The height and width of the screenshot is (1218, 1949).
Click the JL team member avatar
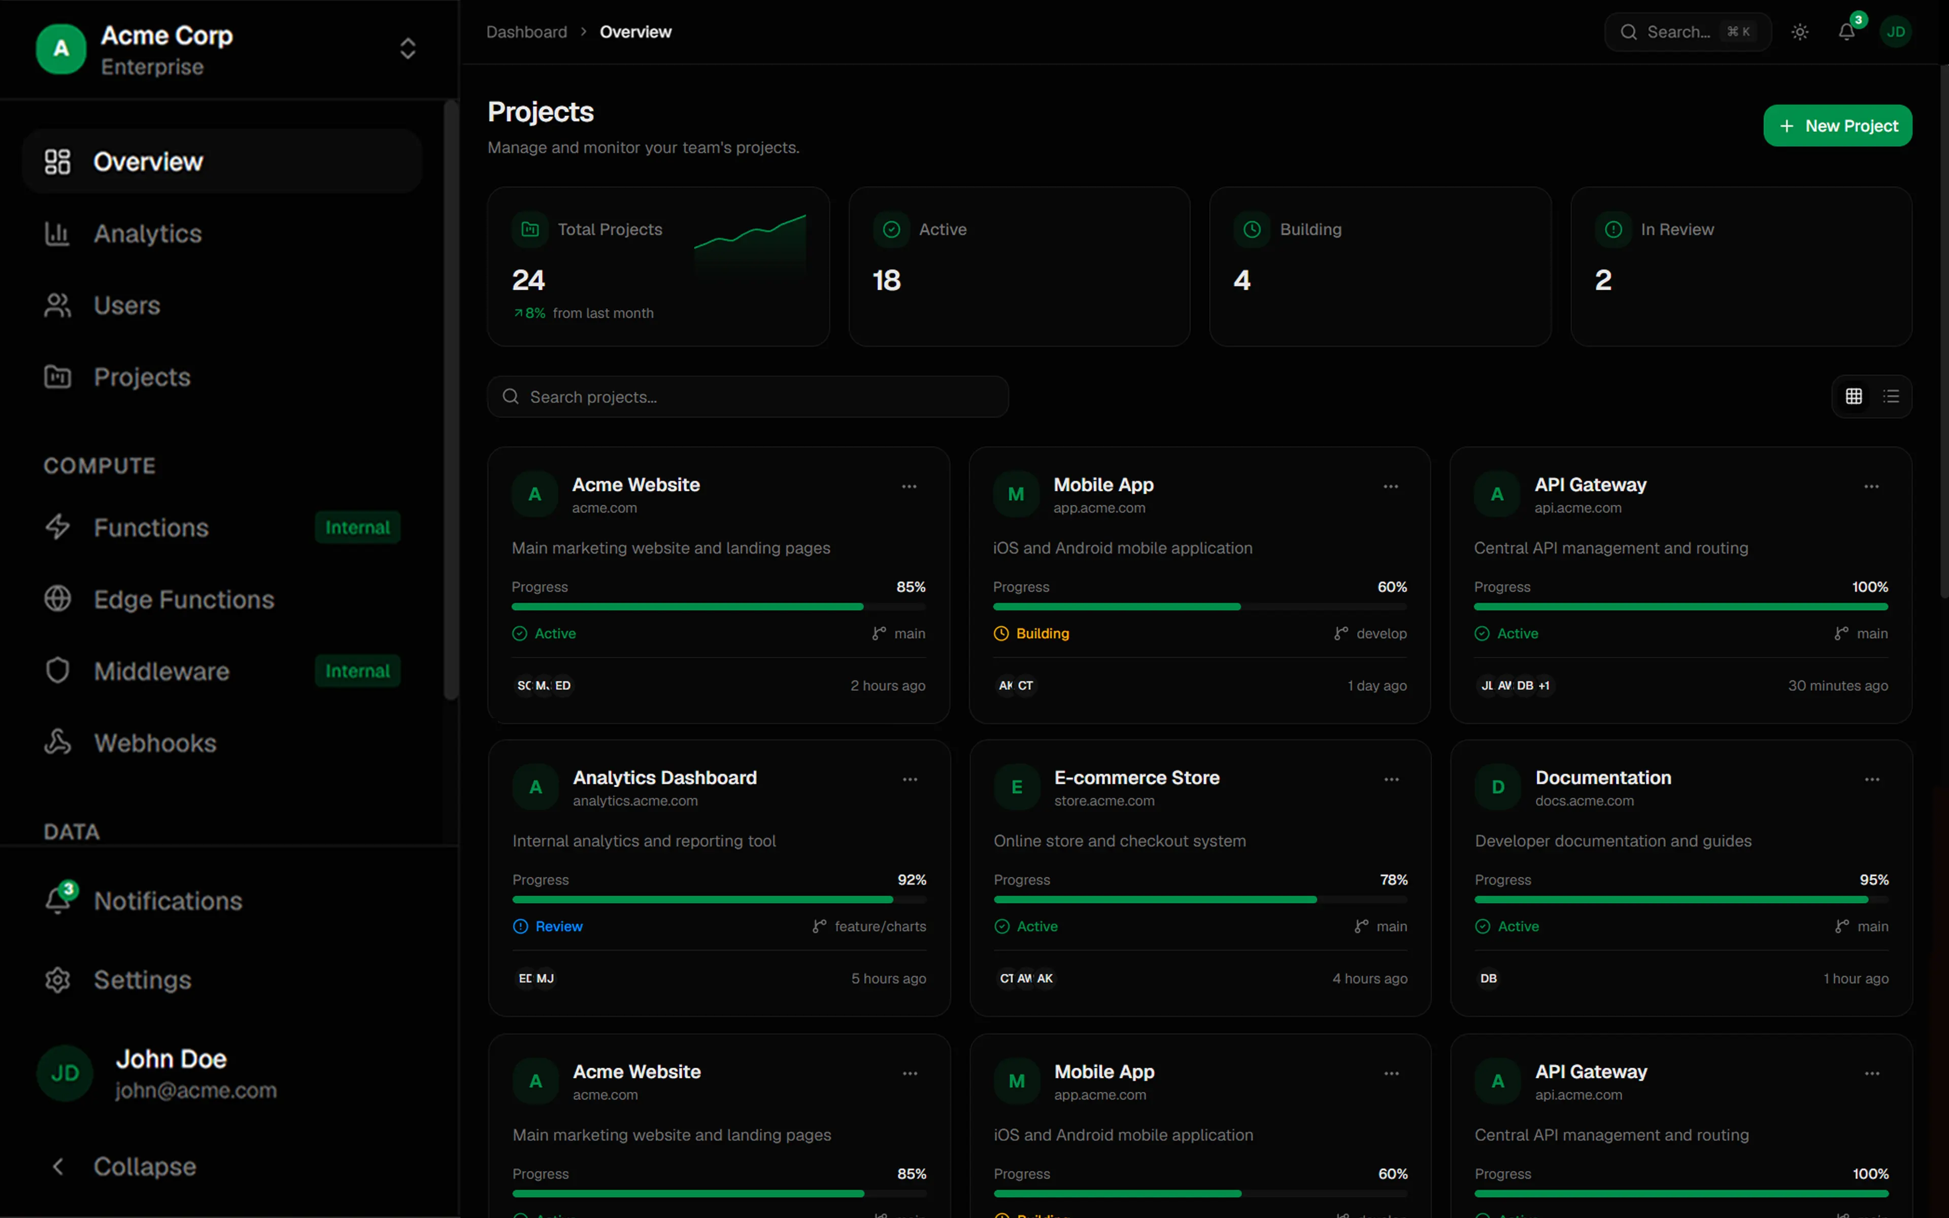pyautogui.click(x=1487, y=686)
